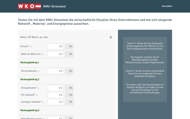The width and height of the screenshot is (190, 119).
Task: Click the Meine "IST Werte" pro Jahr label
Action: pyautogui.click(x=34, y=37)
